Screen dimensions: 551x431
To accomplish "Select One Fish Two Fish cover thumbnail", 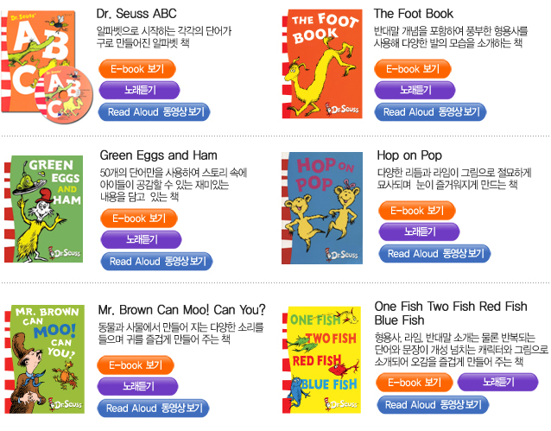I will coord(322,359).
